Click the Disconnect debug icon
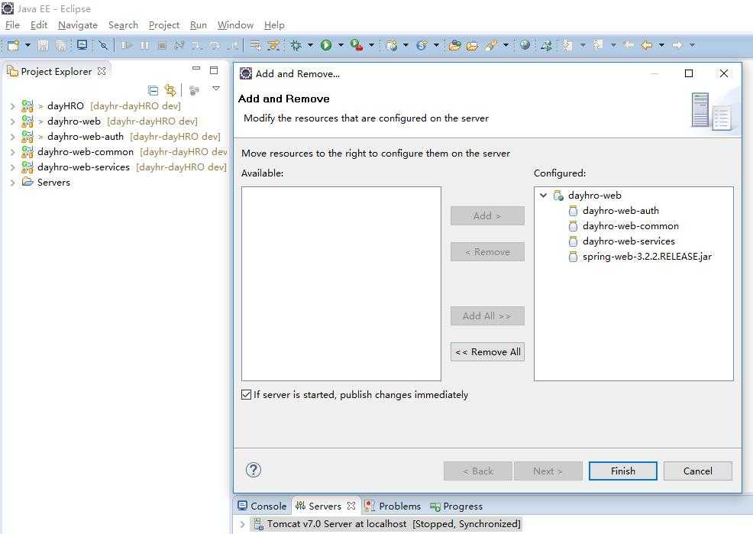The height and width of the screenshot is (534, 753). coord(179,45)
